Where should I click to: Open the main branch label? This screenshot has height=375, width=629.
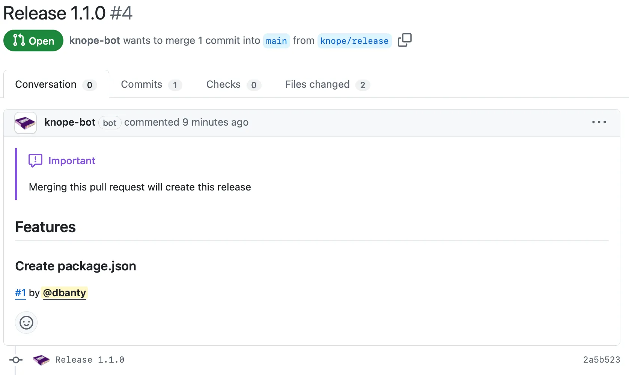276,41
